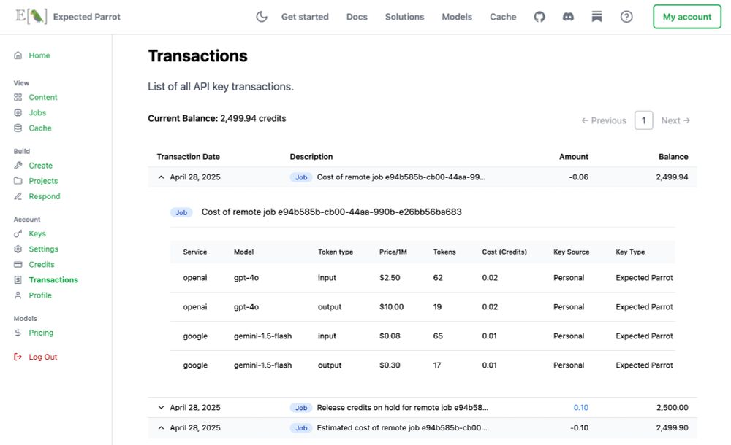Click the Home icon in sidebar
Screen dimensions: 731x445
point(18,55)
